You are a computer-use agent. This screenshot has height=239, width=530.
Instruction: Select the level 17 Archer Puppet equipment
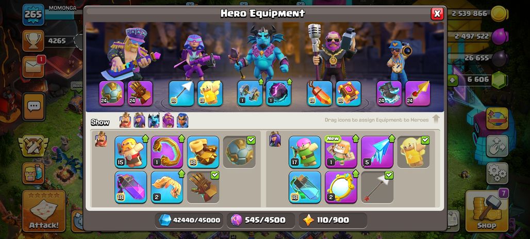click(x=305, y=152)
